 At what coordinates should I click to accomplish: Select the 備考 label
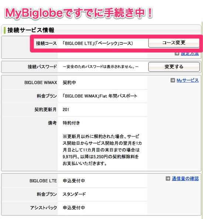tap(52, 123)
